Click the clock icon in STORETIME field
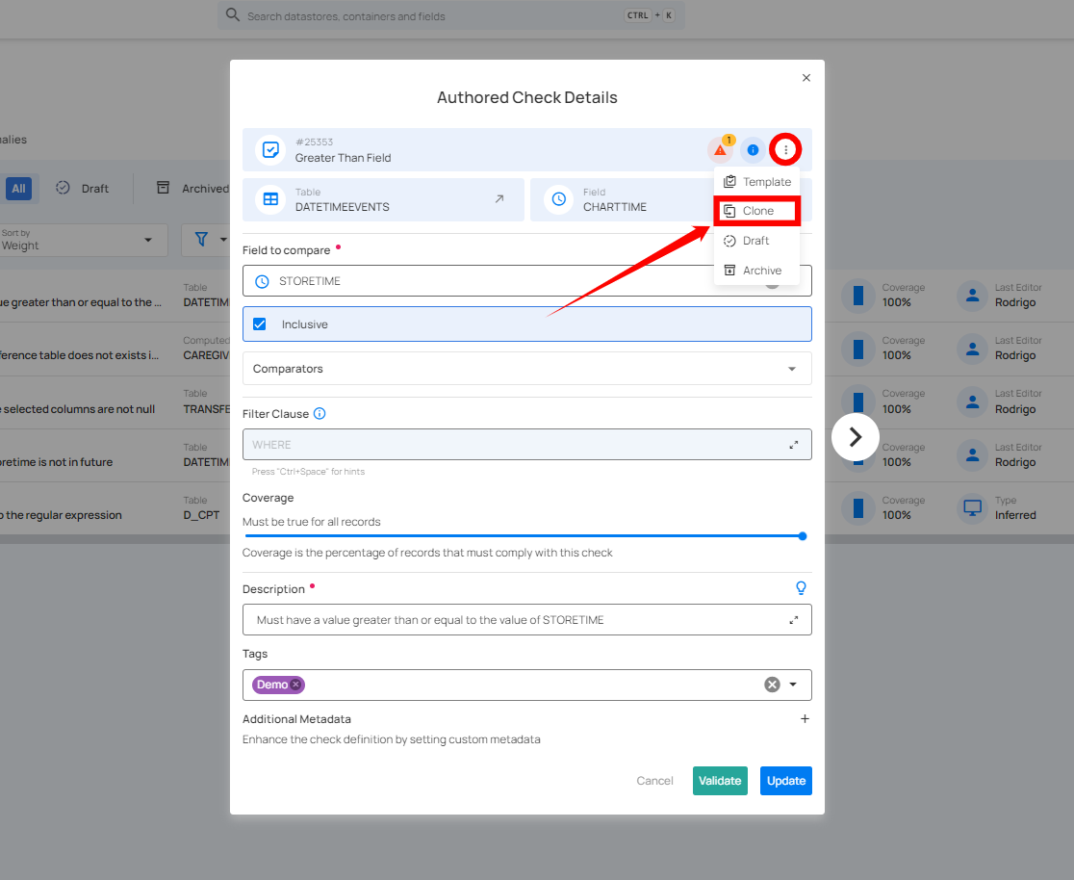The image size is (1074, 880). pyautogui.click(x=262, y=281)
